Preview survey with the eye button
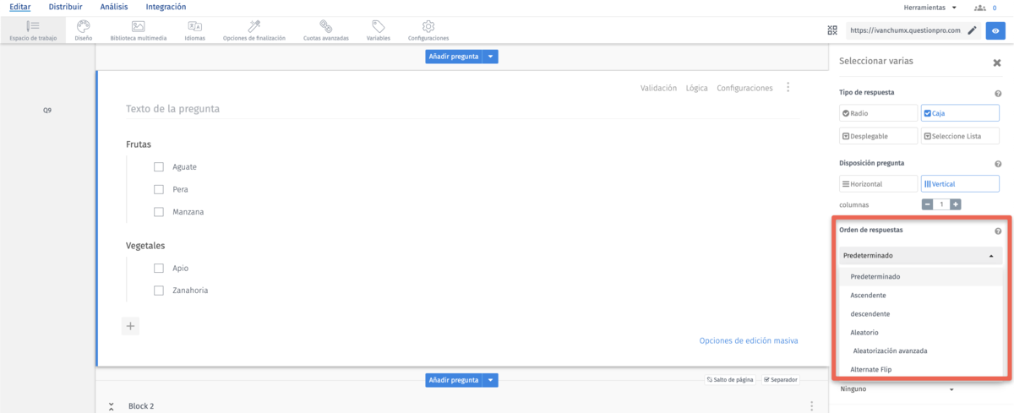The width and height of the screenshot is (1014, 413). click(x=996, y=30)
